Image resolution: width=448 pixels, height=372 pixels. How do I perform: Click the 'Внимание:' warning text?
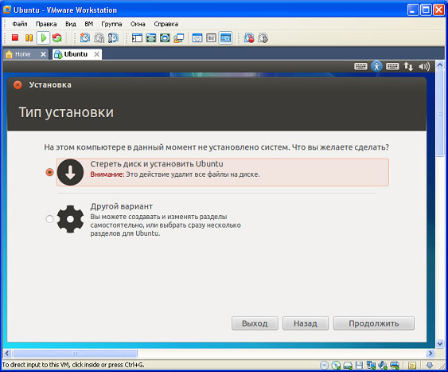(x=107, y=174)
